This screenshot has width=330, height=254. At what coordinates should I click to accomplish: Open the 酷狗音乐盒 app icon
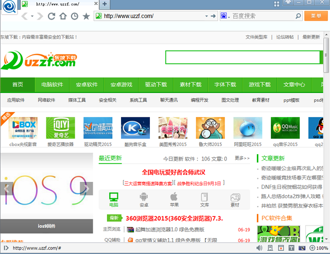[x=135, y=128]
